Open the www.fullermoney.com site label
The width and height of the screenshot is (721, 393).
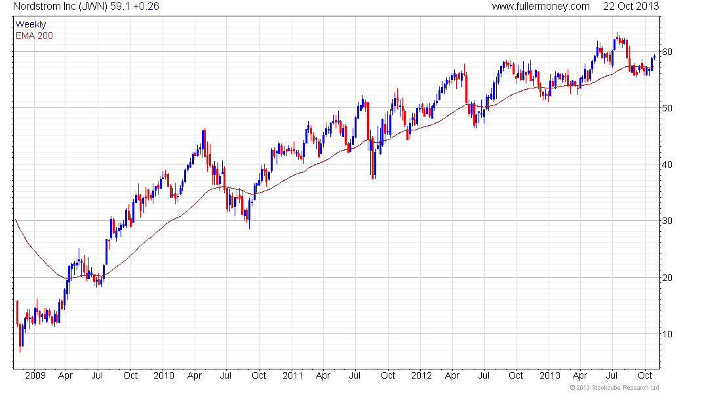[541, 7]
